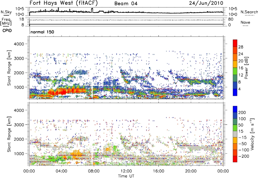Click the "Slant Range [km]" label of power panel
258x178 pixels.
(x=9, y=68)
